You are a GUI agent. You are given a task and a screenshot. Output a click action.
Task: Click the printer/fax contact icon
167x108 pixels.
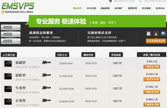tap(148, 34)
